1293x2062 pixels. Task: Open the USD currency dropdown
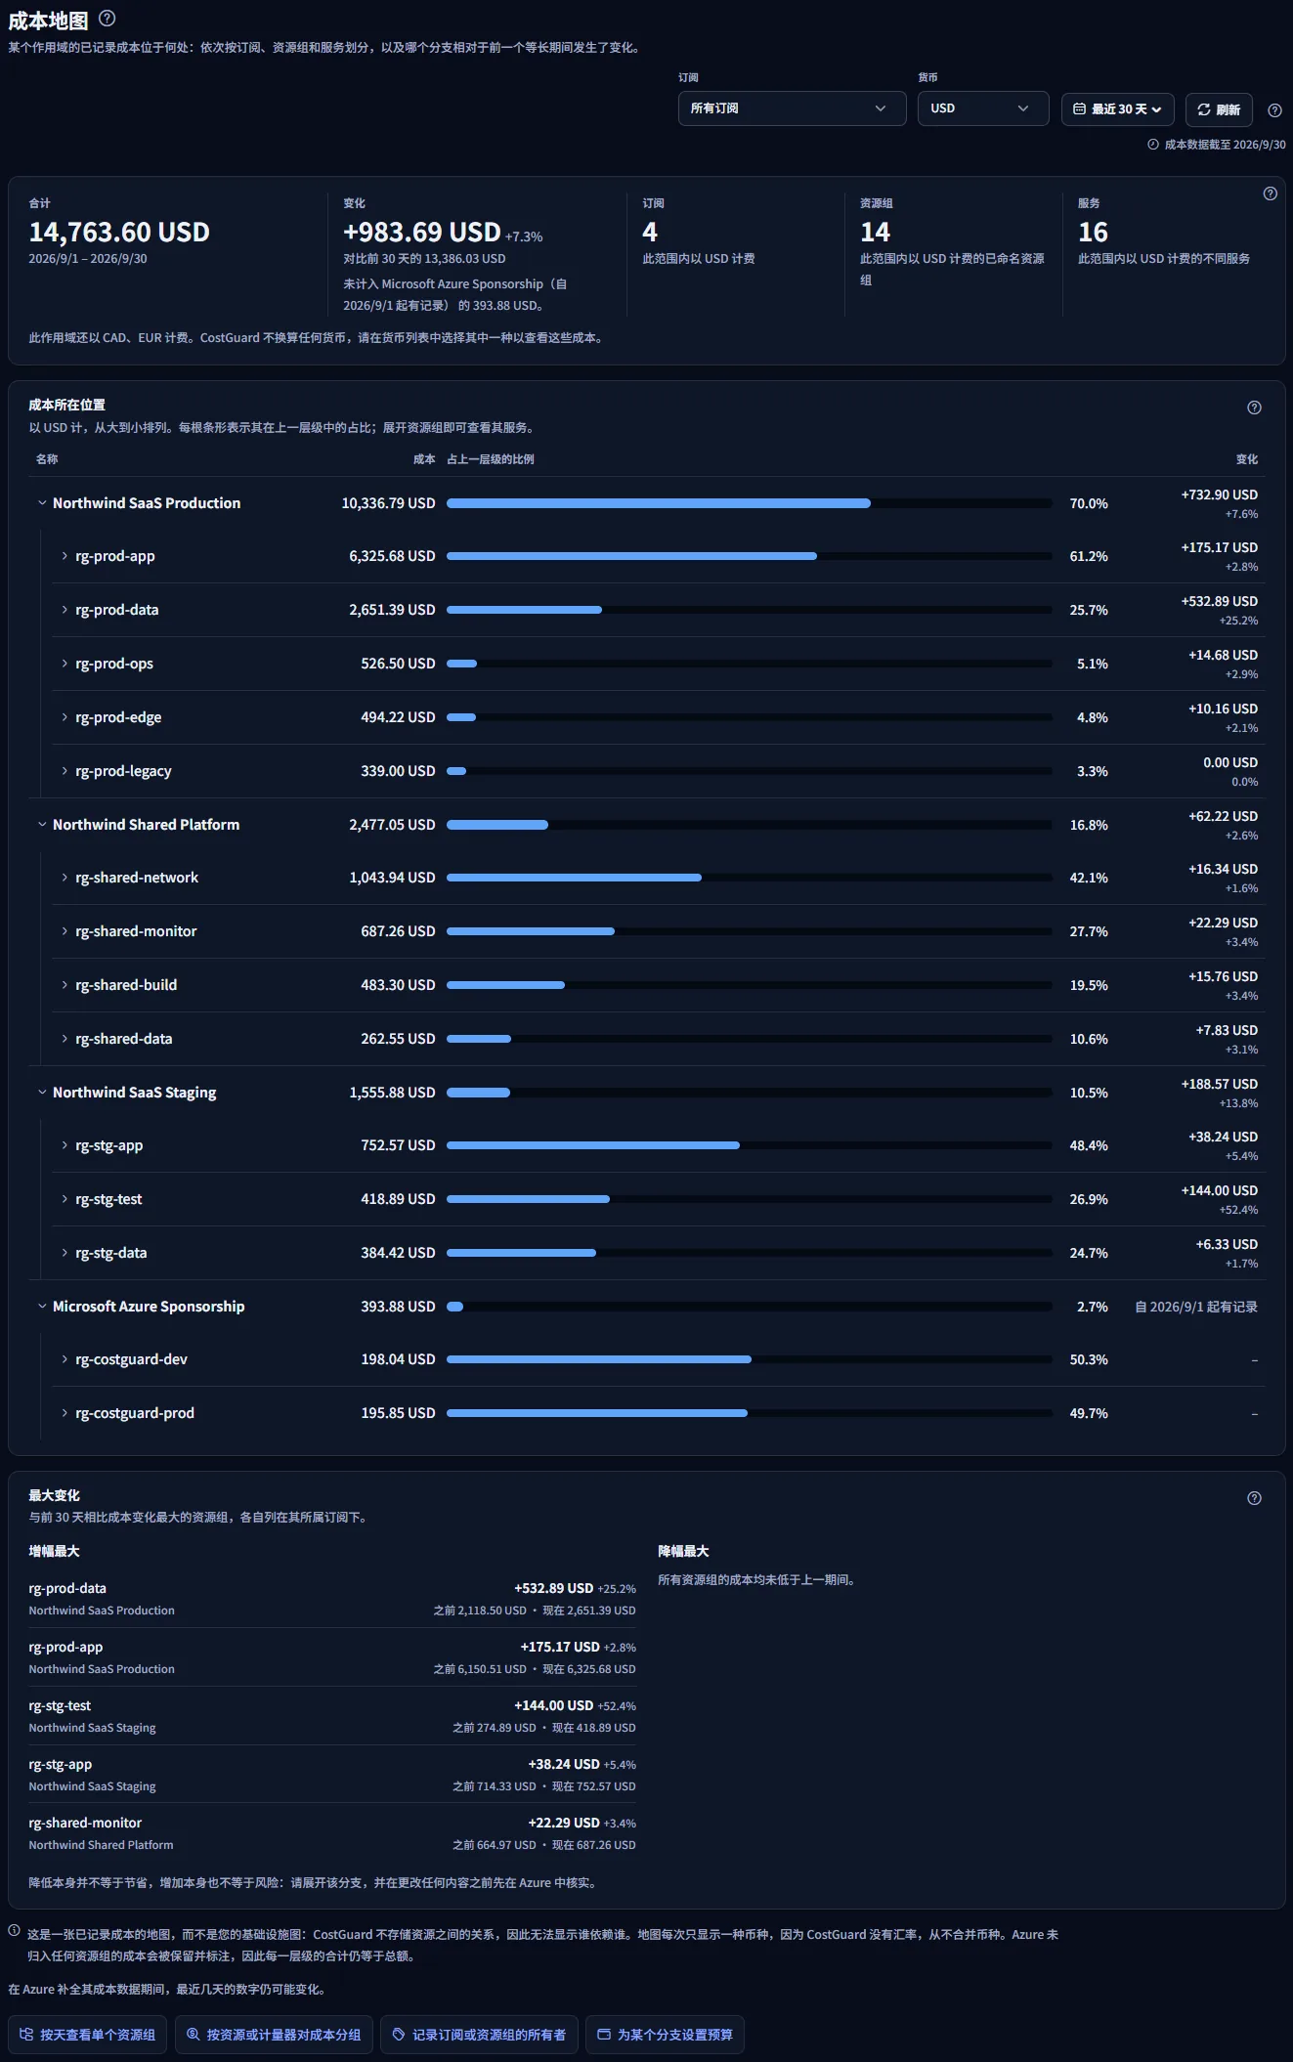(983, 108)
